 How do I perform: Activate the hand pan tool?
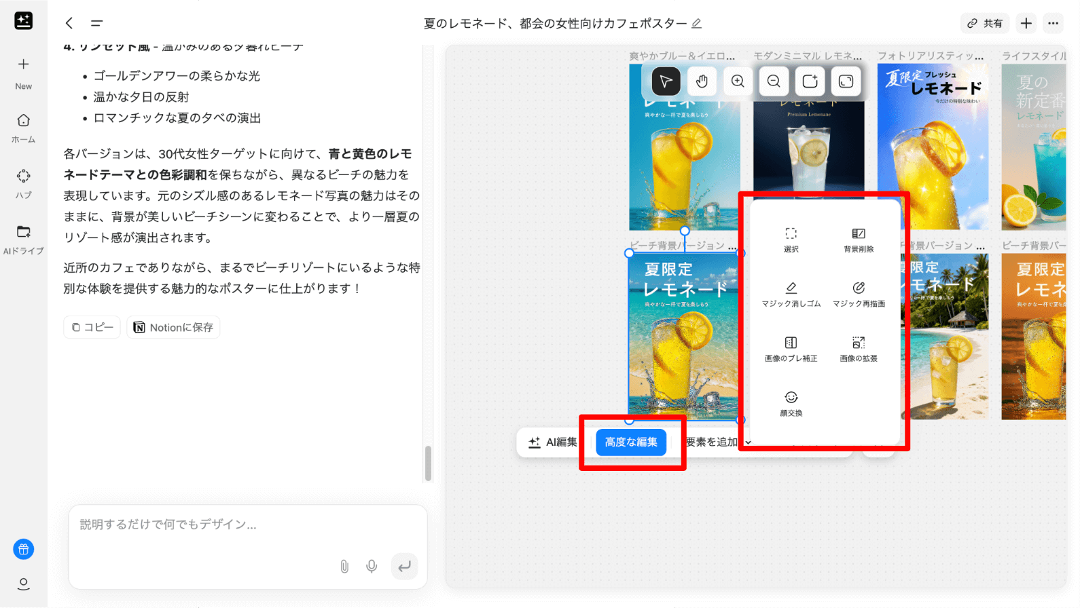pos(702,81)
